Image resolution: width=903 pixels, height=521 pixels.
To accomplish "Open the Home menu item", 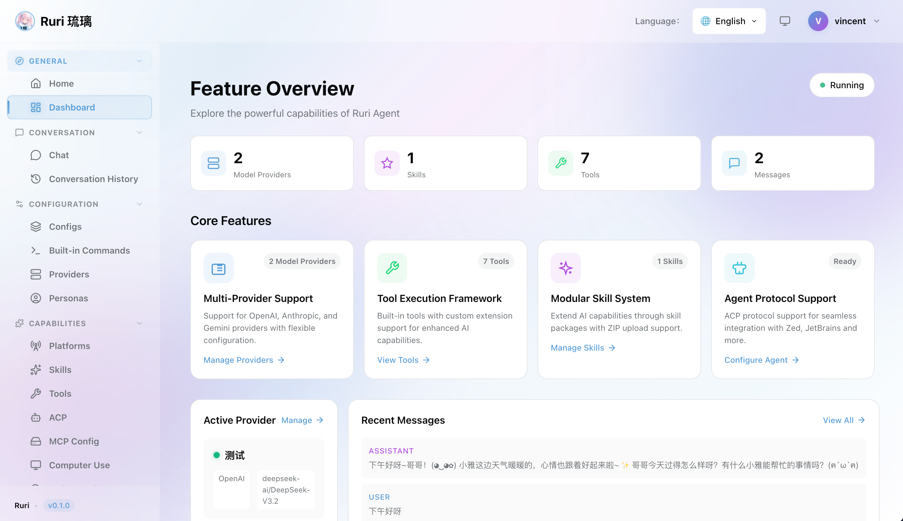I will (79, 83).
